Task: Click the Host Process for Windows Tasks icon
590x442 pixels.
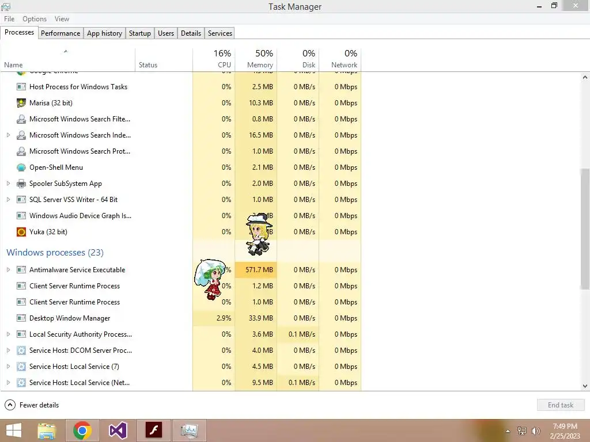Action: (x=21, y=87)
